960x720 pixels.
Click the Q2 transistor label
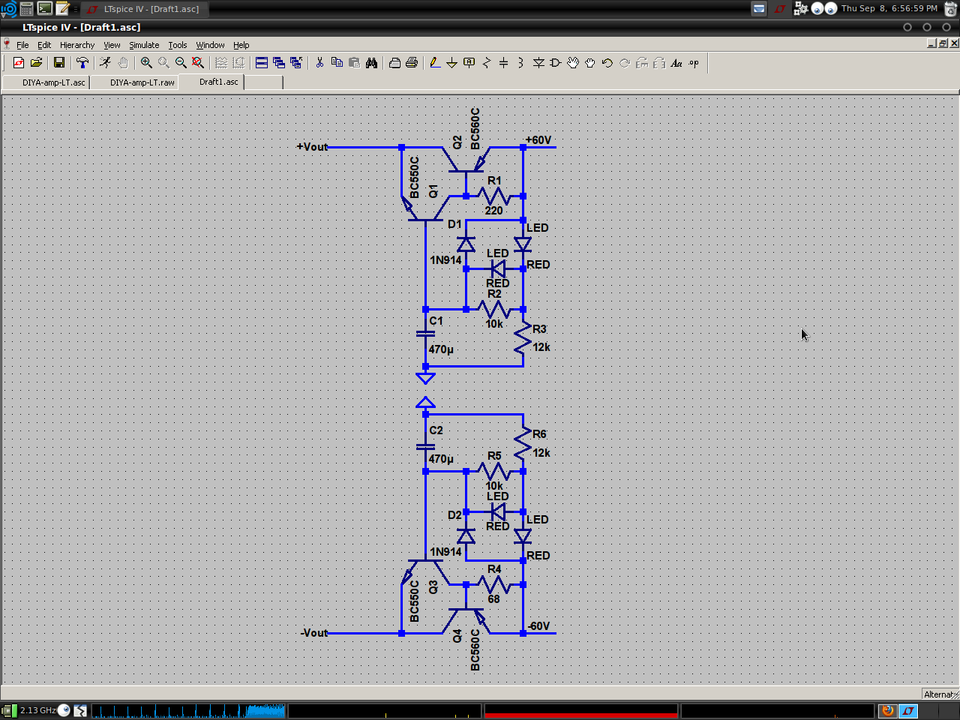click(x=457, y=142)
